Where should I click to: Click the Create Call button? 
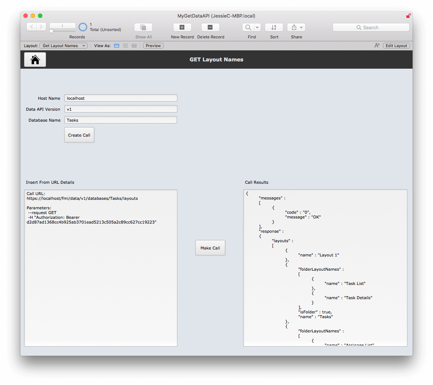(79, 134)
